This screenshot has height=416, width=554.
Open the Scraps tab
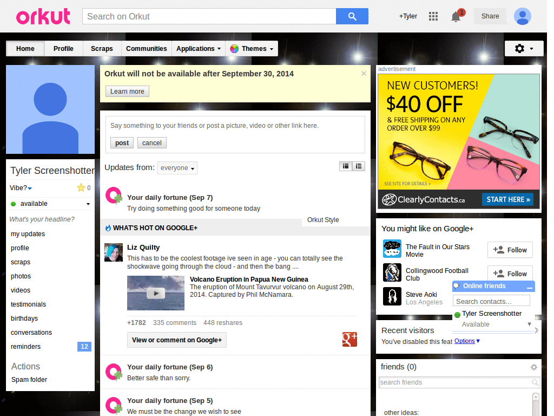point(102,48)
